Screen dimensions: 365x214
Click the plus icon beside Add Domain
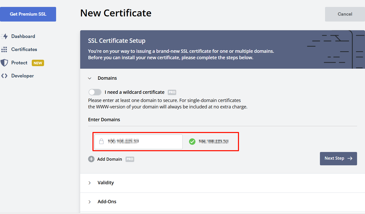pos(91,159)
